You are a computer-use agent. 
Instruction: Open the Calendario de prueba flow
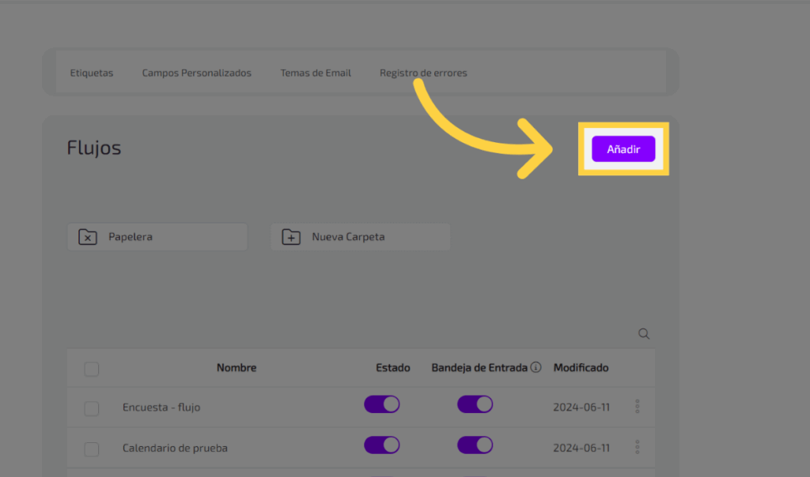click(175, 448)
